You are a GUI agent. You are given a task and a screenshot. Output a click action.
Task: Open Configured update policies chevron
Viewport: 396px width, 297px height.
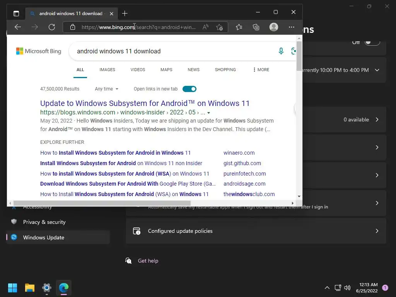coord(377,231)
